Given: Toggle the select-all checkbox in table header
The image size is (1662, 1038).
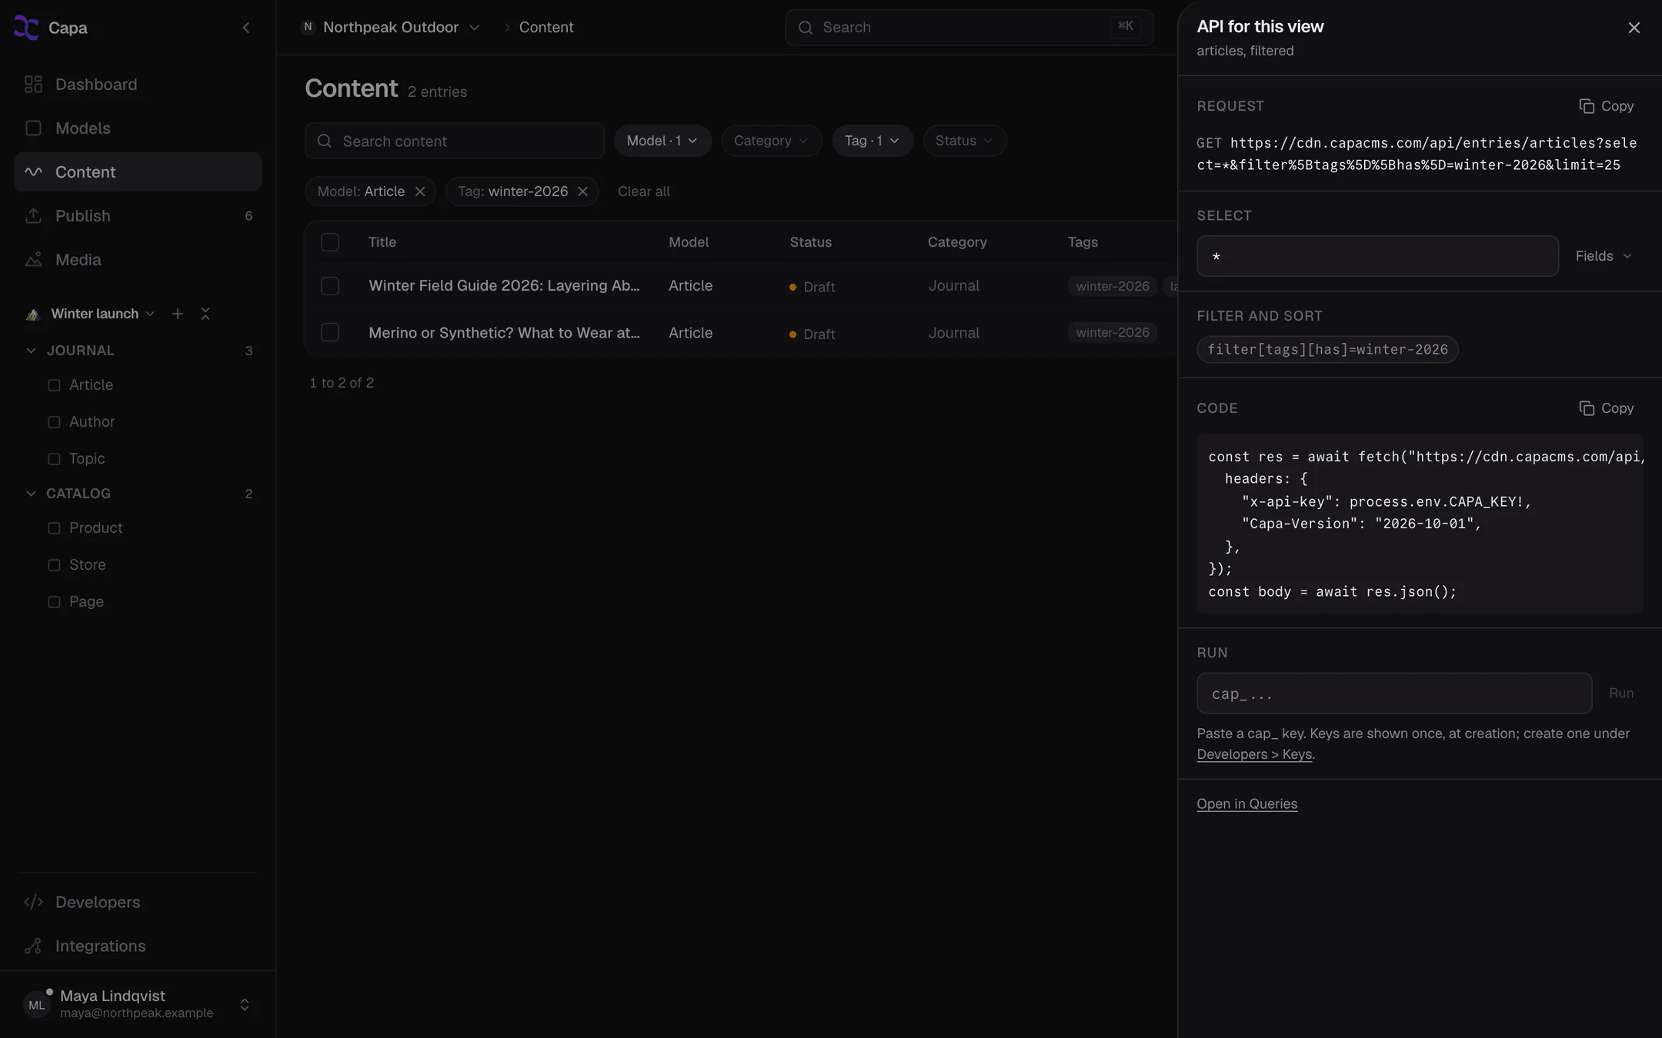Looking at the screenshot, I should pos(330,242).
